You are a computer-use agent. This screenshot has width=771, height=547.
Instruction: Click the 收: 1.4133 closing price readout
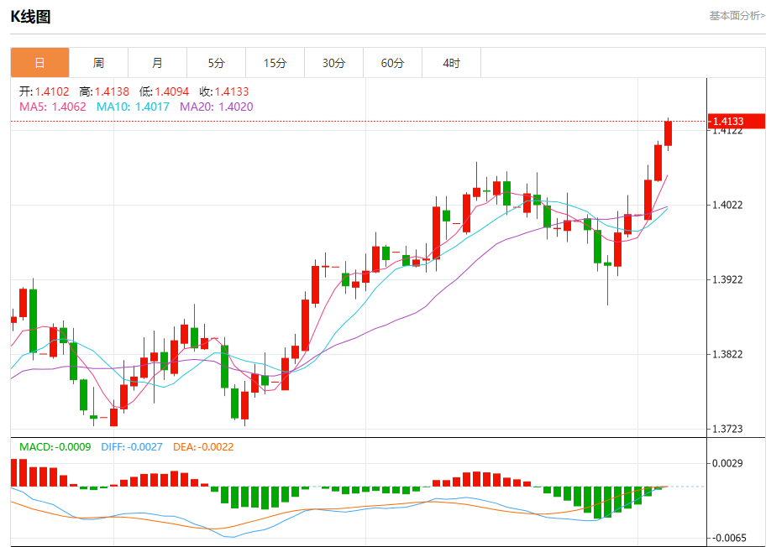224,91
